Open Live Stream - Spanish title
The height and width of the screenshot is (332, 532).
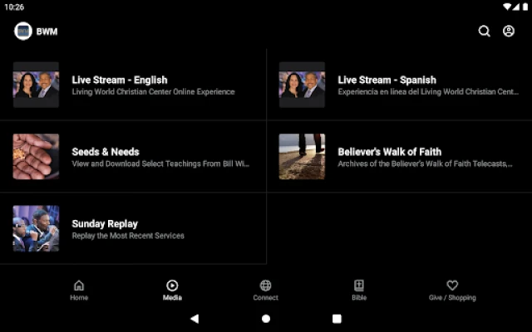387,81
